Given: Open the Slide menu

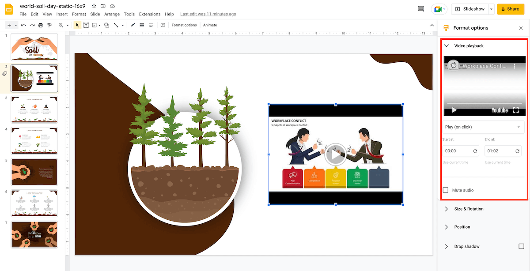Looking at the screenshot, I should coord(95,14).
